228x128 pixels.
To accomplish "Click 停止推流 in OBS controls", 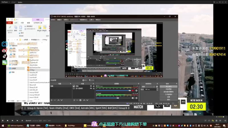I will click(168, 86).
